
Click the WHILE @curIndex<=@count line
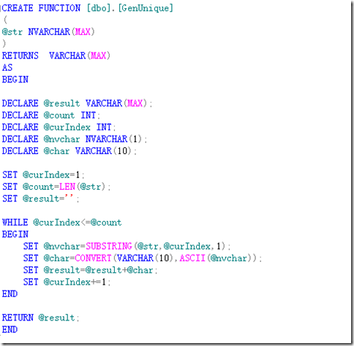(x=61, y=223)
